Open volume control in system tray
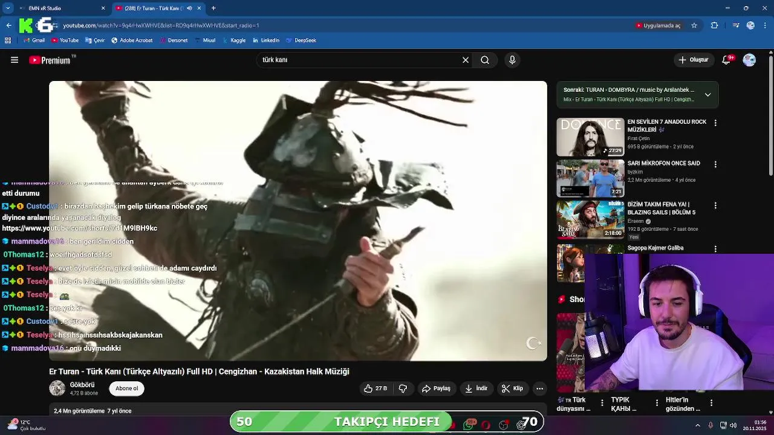This screenshot has width=774, height=435. [x=734, y=425]
